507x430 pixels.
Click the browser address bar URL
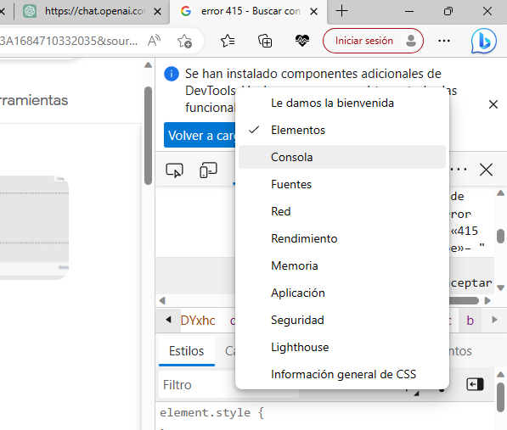[x=69, y=41]
